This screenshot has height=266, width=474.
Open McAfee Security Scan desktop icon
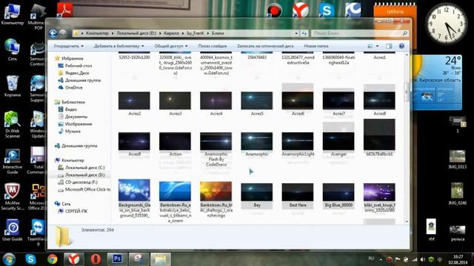13,197
